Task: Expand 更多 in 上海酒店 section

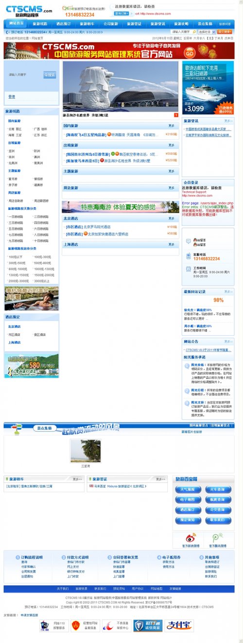Action: pyautogui.click(x=171, y=244)
